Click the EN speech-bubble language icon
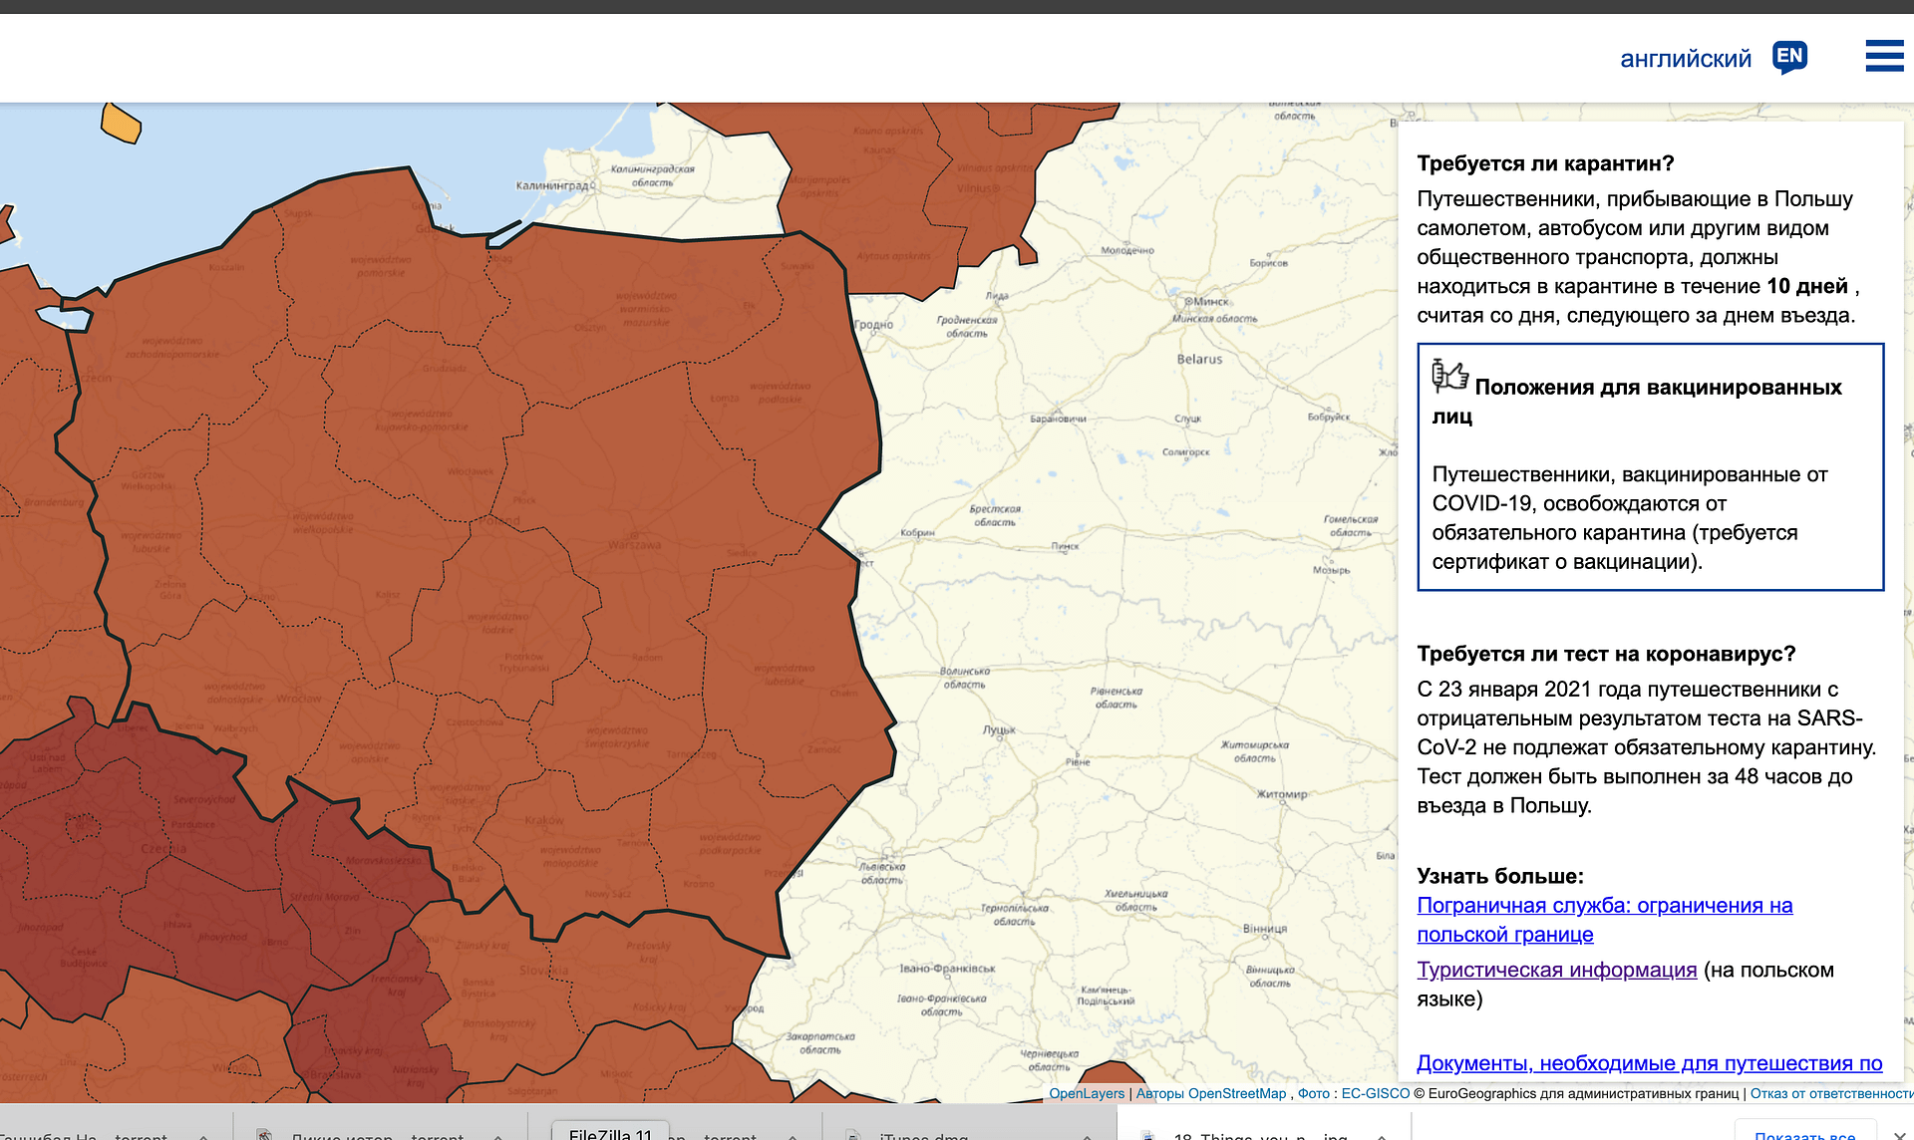The image size is (1914, 1140). click(x=1789, y=57)
